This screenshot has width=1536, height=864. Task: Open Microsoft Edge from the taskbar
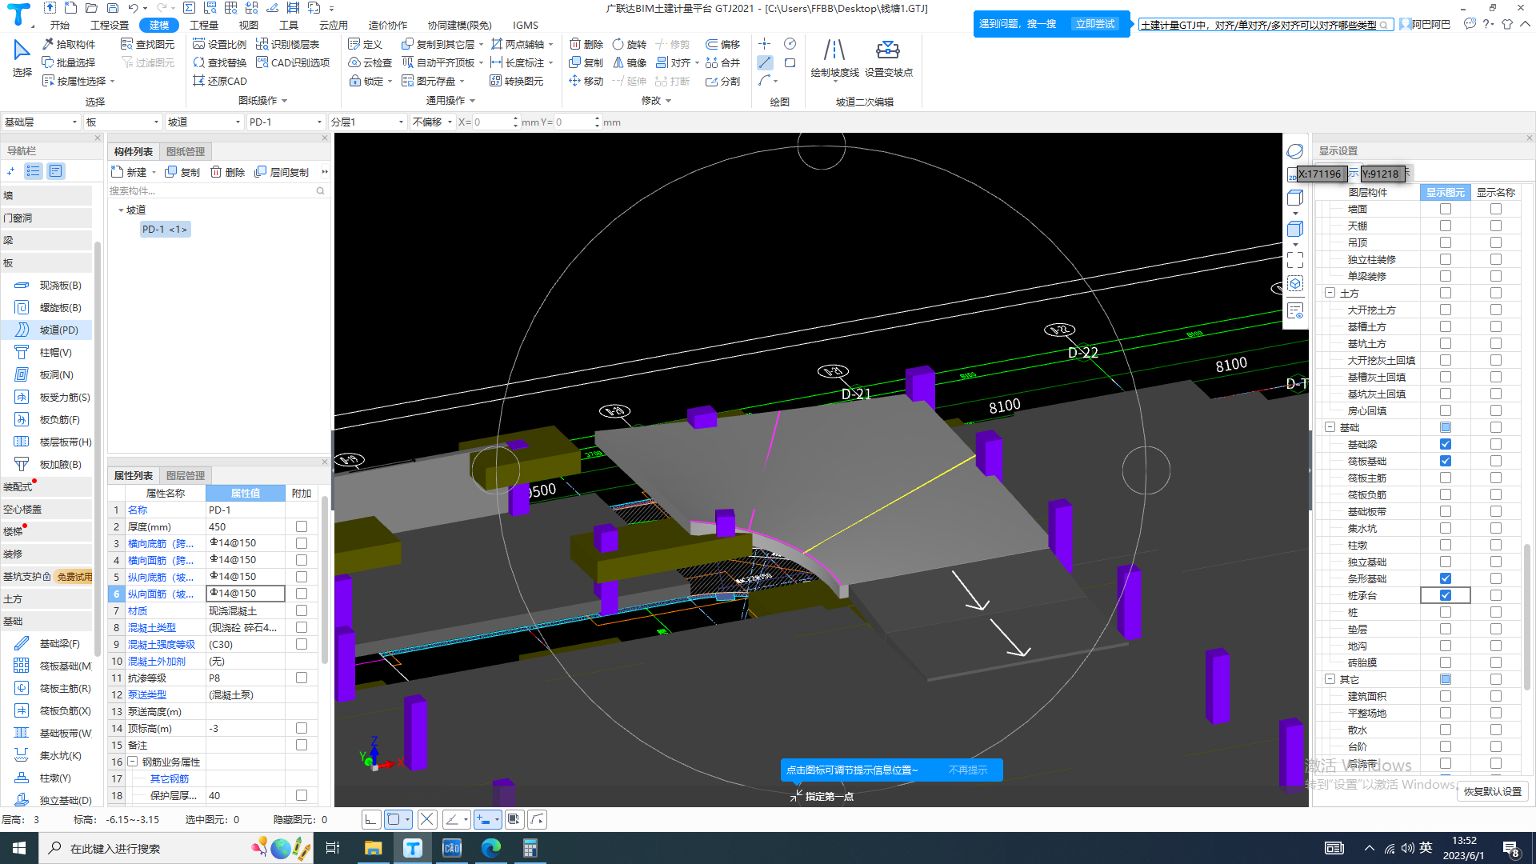pyautogui.click(x=490, y=848)
